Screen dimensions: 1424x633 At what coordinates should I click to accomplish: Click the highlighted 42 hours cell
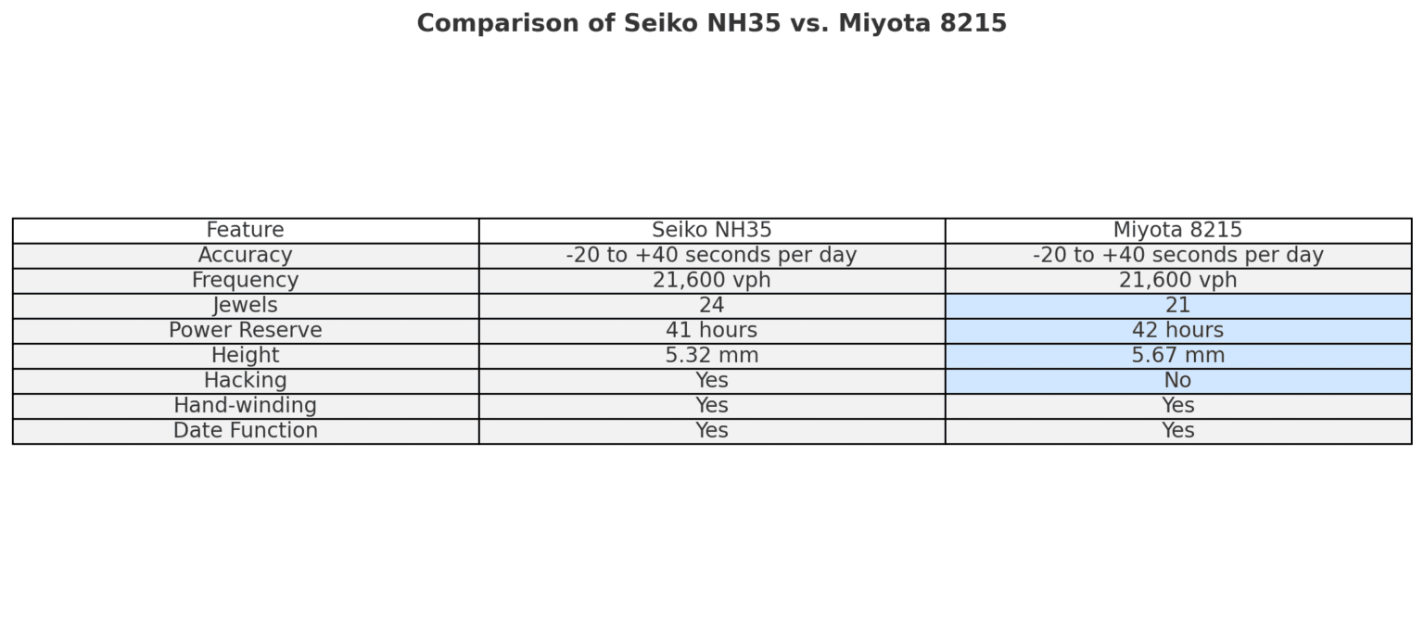pos(1177,330)
